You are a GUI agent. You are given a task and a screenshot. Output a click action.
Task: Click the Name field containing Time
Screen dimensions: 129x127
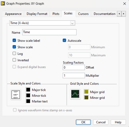49,32
